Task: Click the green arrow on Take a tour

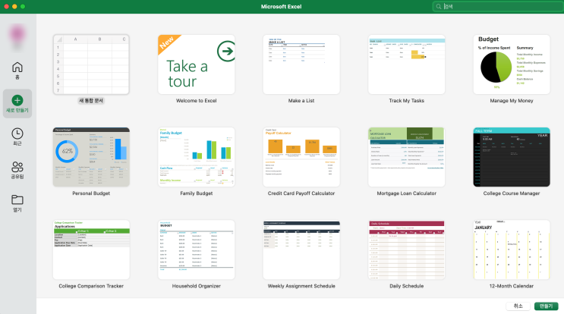Action: [x=226, y=52]
